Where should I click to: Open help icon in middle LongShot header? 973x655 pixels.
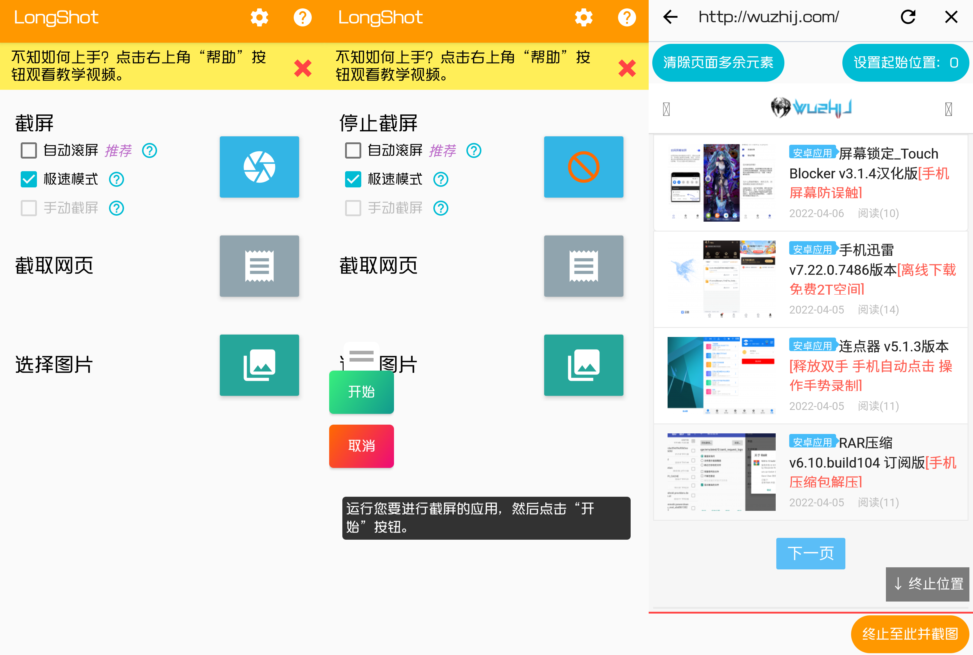(626, 17)
